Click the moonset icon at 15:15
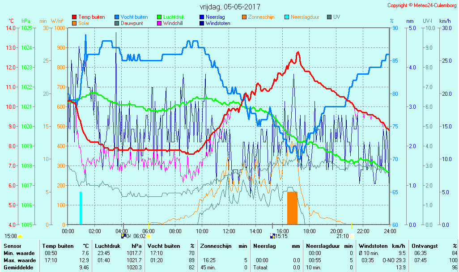 (x=272, y=236)
